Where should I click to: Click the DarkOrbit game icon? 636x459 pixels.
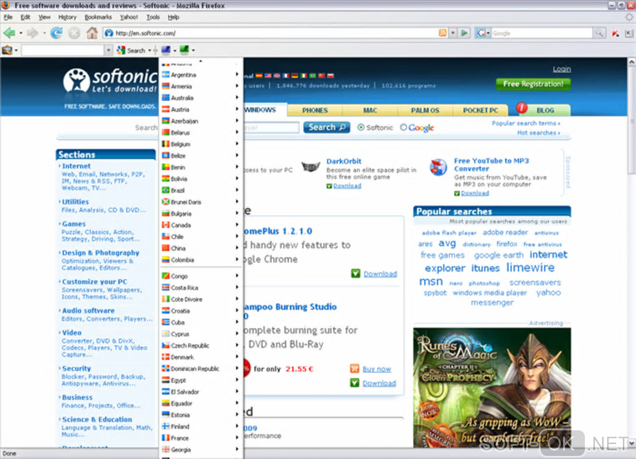(311, 167)
